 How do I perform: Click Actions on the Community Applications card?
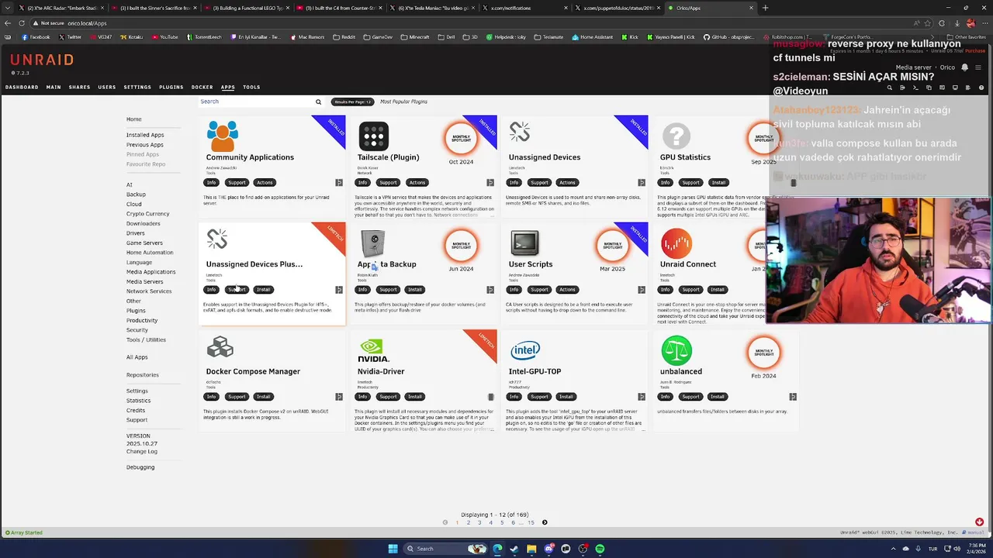(x=265, y=183)
